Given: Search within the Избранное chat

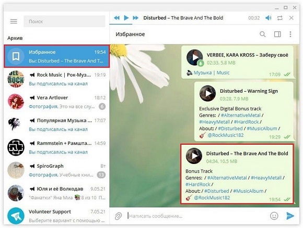Looking at the screenshot, I should click(x=263, y=34).
